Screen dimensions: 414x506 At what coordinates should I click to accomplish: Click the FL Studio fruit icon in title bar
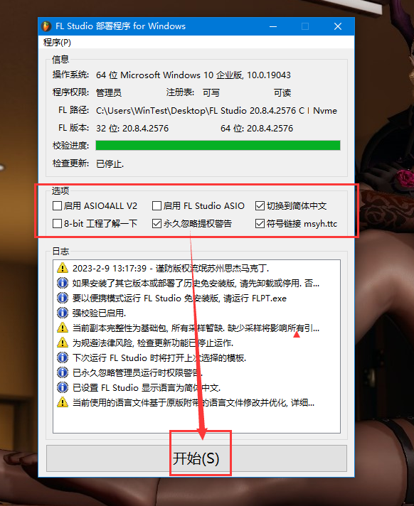[x=46, y=26]
